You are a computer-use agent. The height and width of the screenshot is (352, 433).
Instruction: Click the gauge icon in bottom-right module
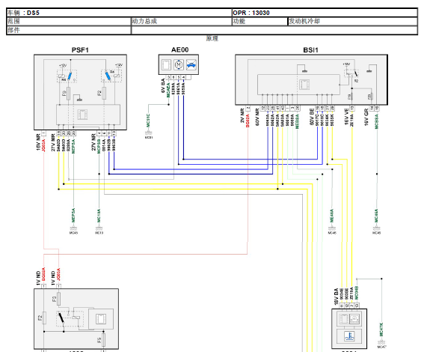point(354,319)
